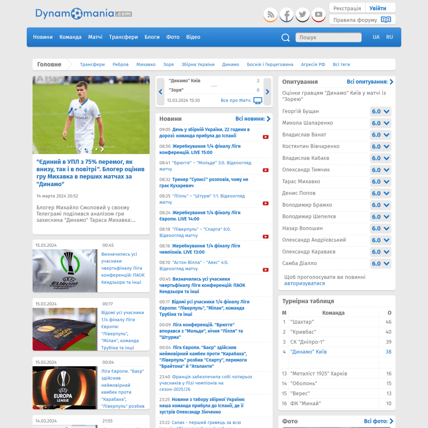Open the Зоря tag
428x428 pixels.
pyautogui.click(x=168, y=65)
